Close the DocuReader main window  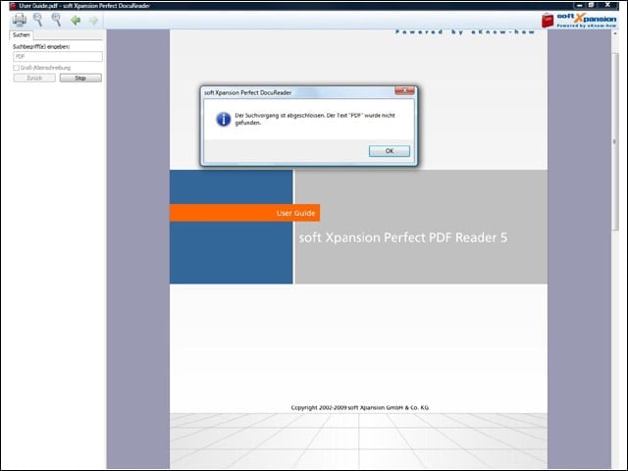click(607, 5)
